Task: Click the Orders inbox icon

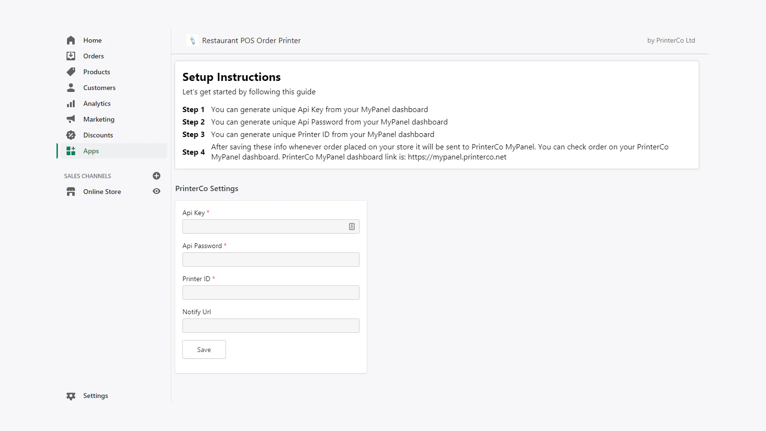Action: tap(71, 56)
